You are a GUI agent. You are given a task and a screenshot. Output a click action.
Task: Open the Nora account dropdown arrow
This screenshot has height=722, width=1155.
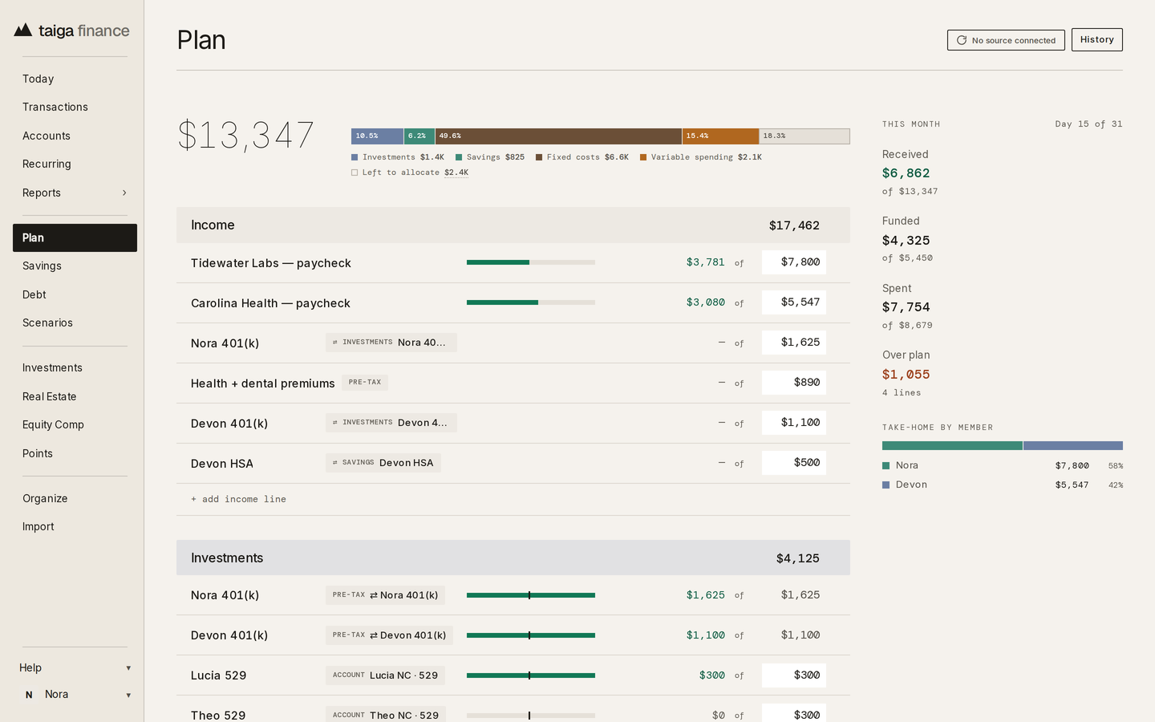(x=128, y=696)
